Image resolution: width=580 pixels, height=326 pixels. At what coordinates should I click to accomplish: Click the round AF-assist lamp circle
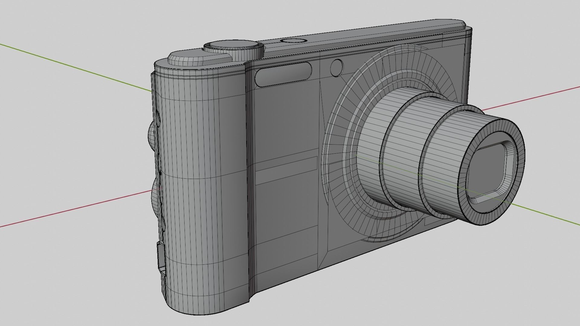pos(337,68)
